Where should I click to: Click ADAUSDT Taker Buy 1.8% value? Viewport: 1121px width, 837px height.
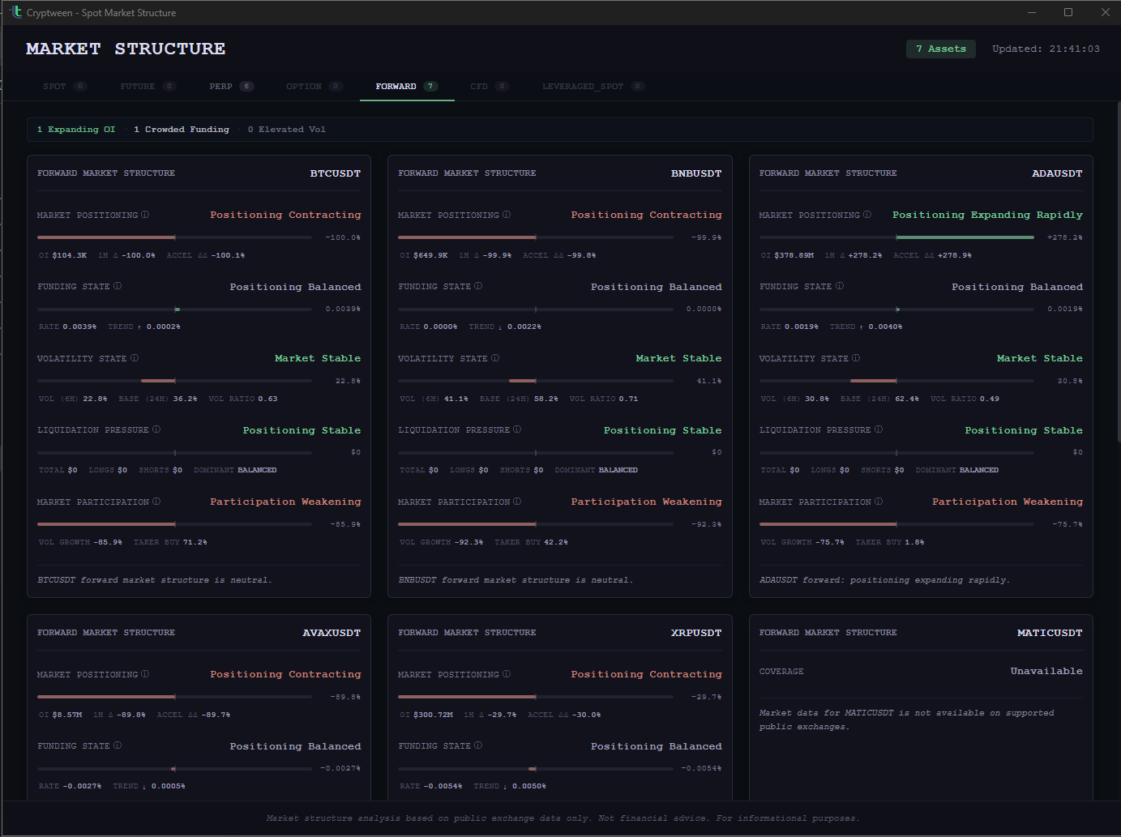(x=914, y=542)
